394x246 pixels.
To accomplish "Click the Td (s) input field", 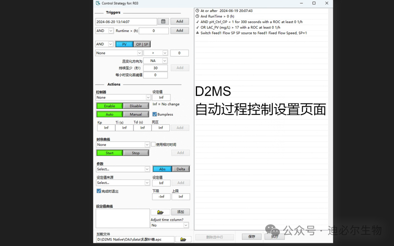I will click(143, 128).
